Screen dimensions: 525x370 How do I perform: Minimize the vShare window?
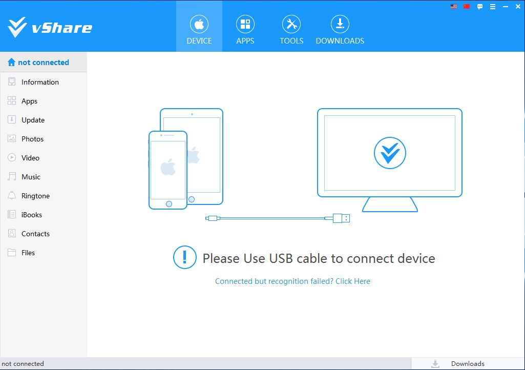pyautogui.click(x=505, y=7)
